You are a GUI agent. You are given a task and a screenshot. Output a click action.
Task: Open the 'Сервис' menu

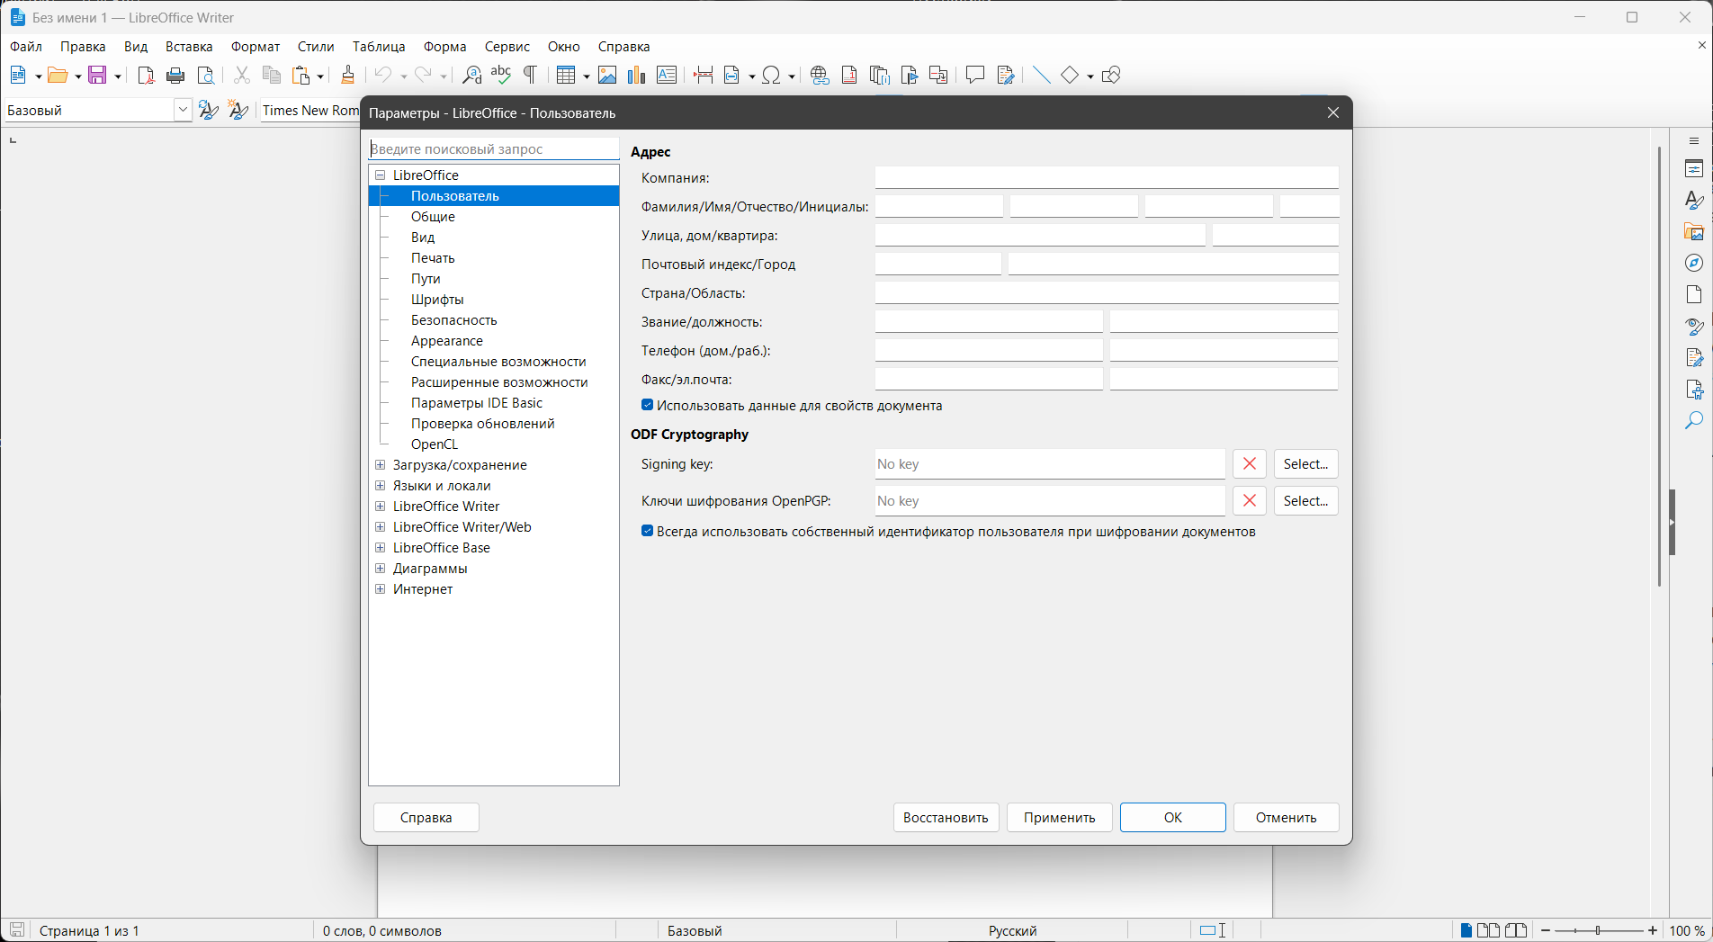(x=507, y=47)
